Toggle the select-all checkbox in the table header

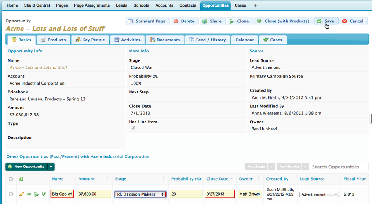coord(11,179)
